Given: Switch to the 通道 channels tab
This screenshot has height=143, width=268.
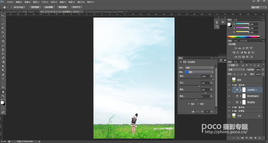Looking at the screenshot, I should click(236, 62).
